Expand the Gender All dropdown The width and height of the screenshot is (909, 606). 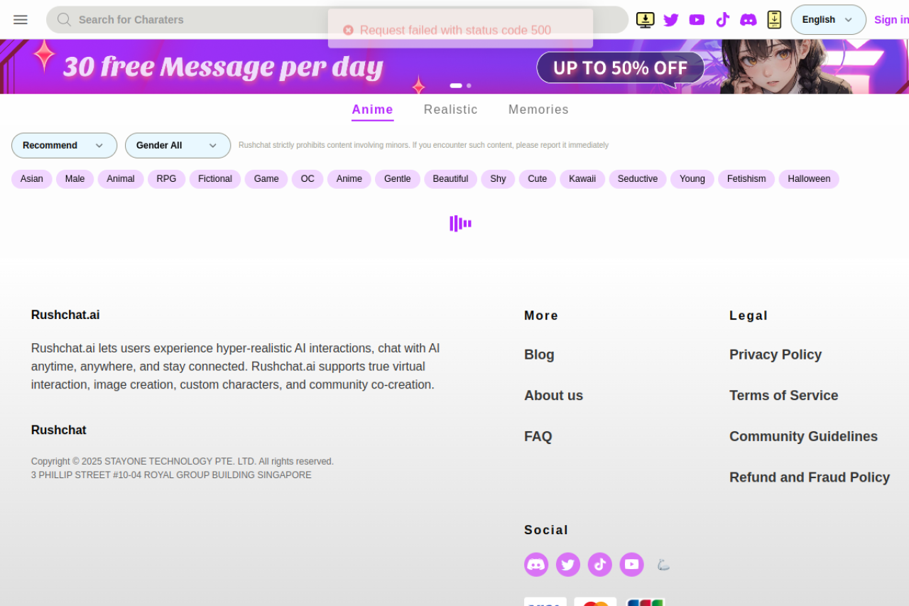click(x=178, y=146)
